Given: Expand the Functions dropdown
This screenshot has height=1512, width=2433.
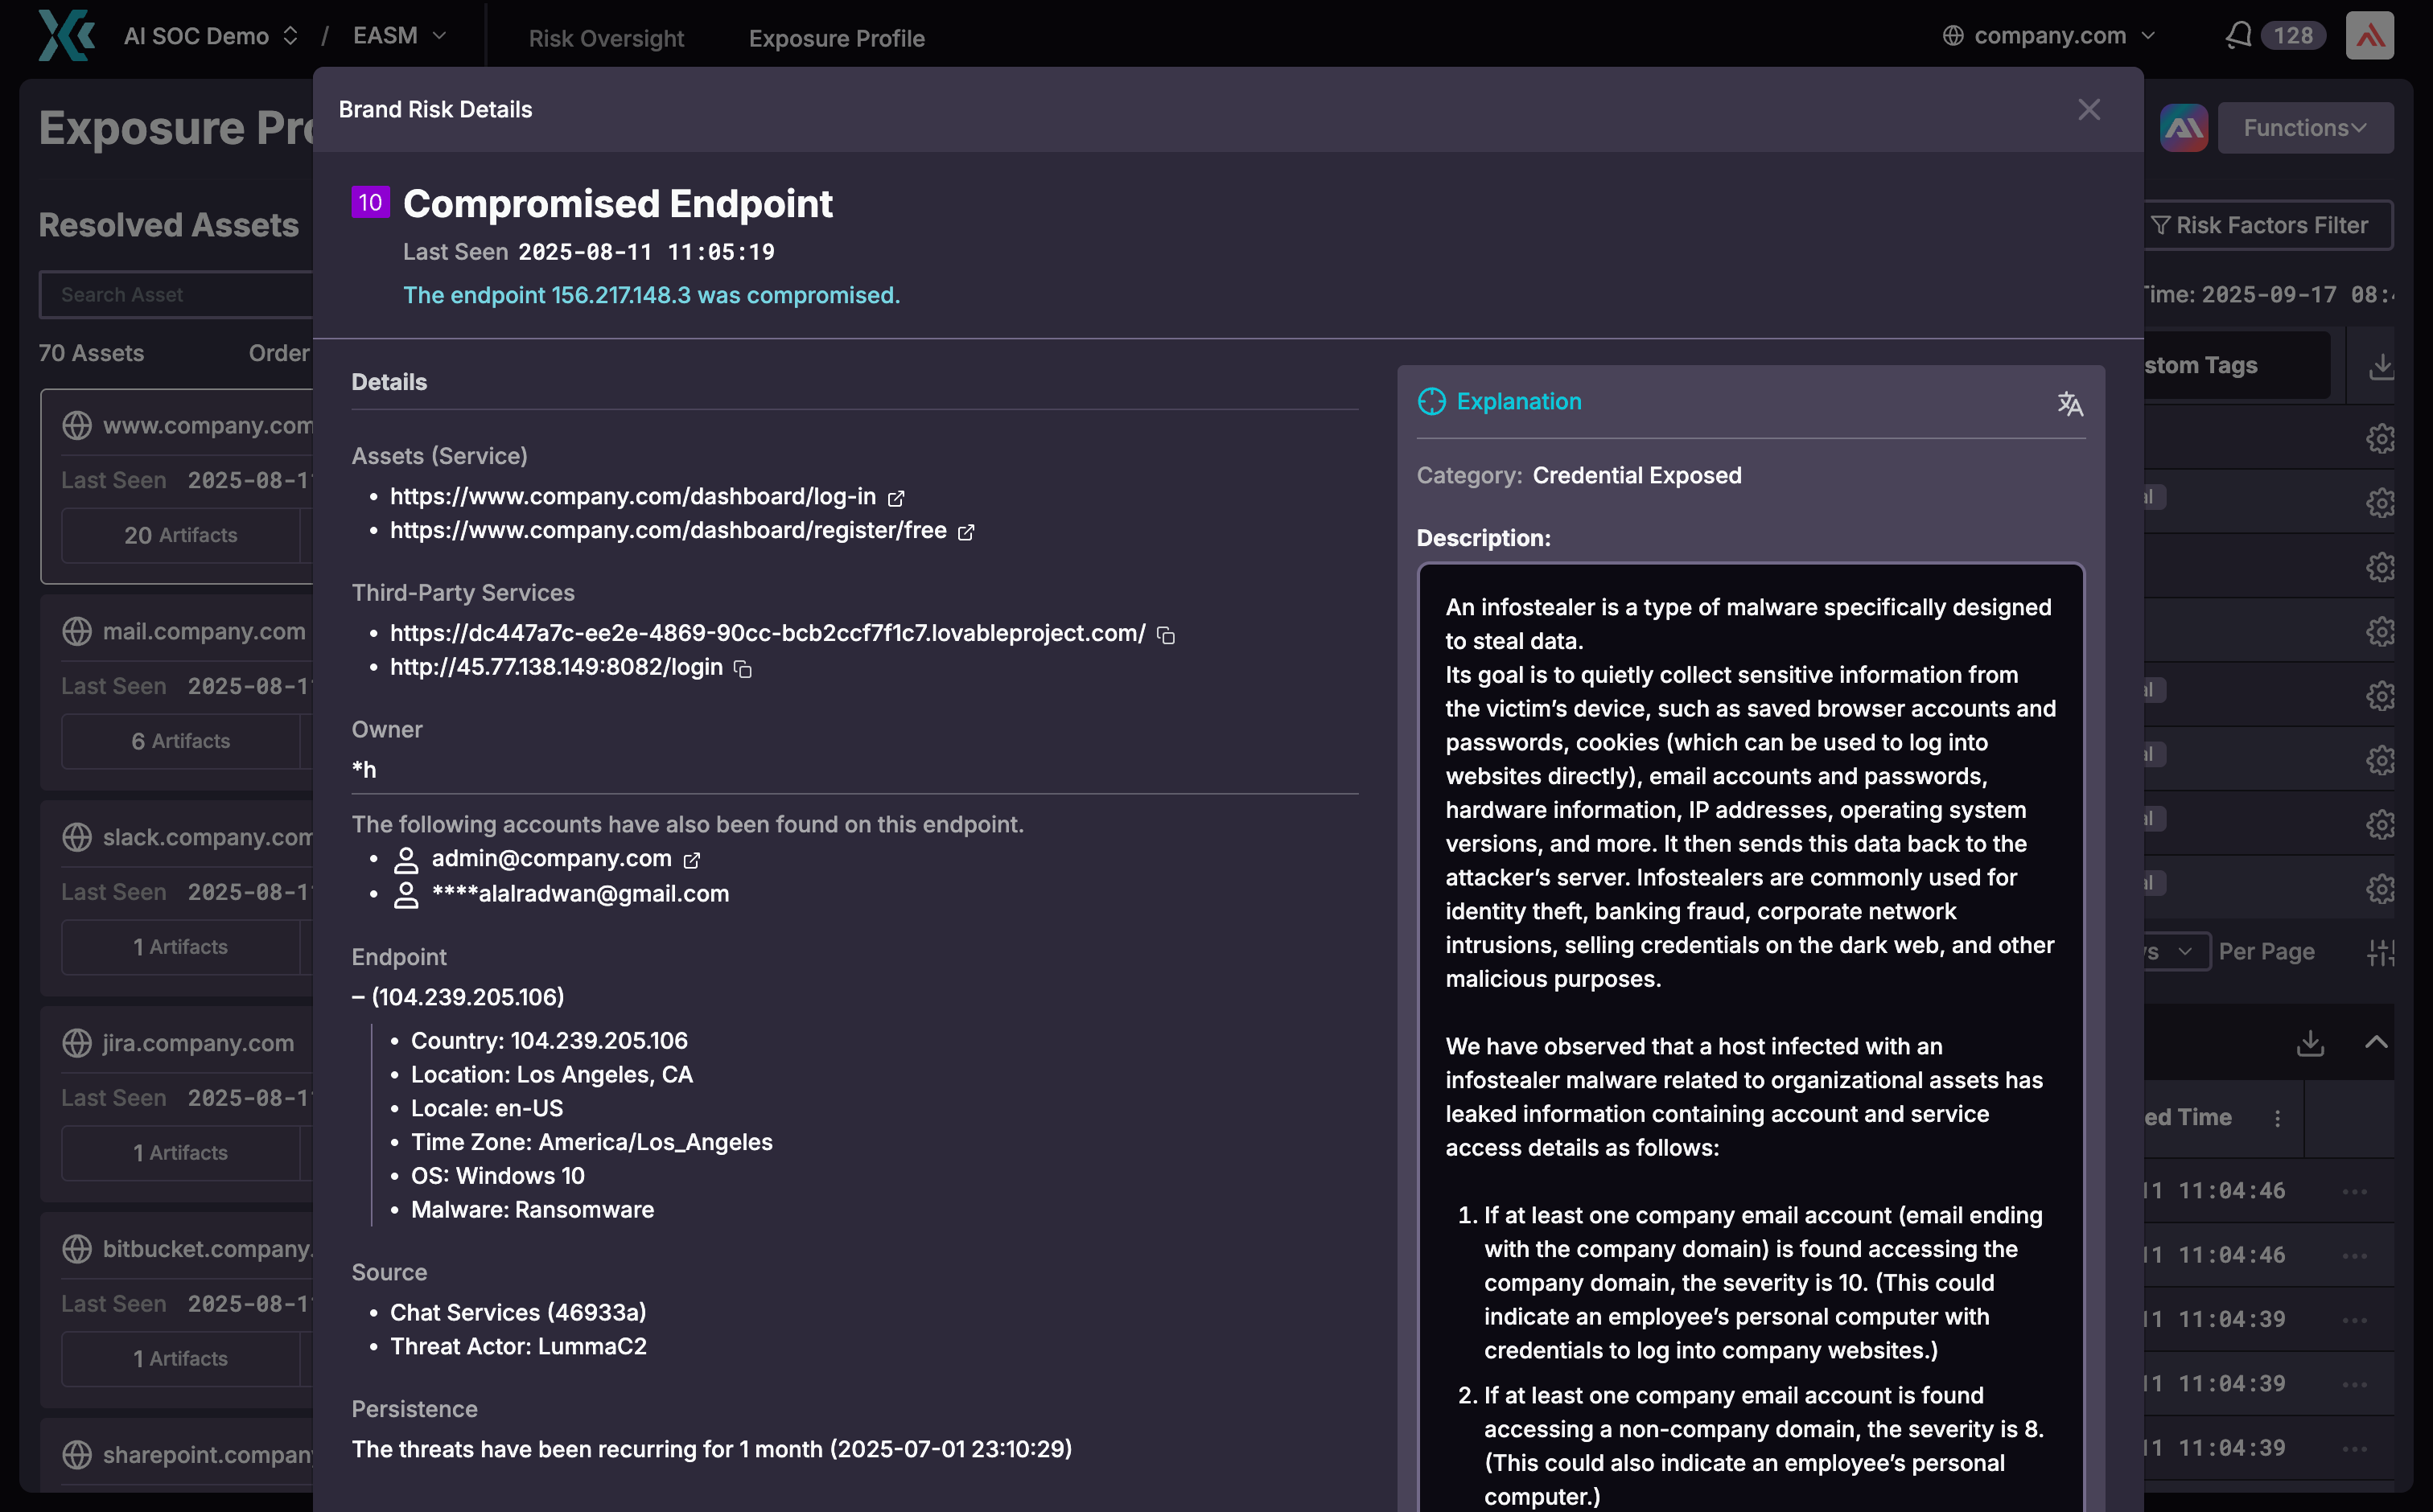Looking at the screenshot, I should tap(2305, 127).
